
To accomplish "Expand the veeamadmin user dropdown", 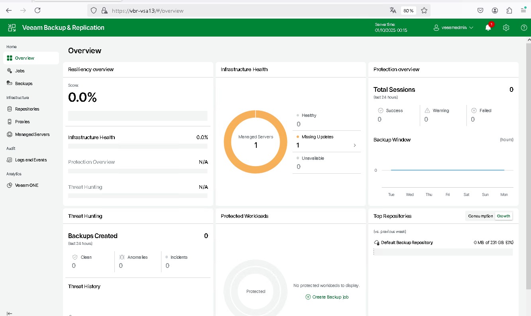I will click(x=454, y=28).
